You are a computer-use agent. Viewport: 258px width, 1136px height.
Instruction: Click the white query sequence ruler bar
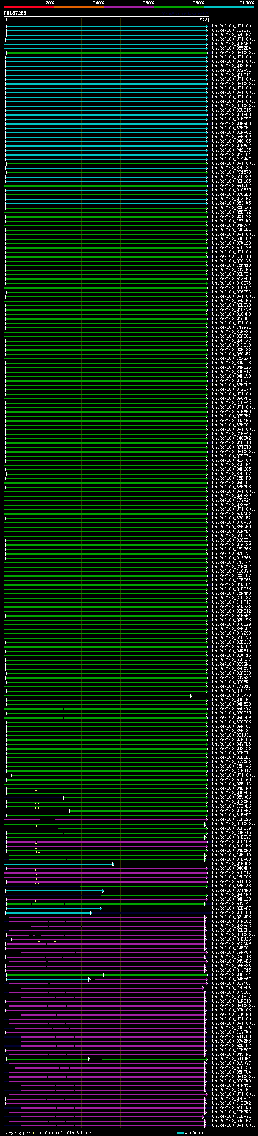pos(106,17)
